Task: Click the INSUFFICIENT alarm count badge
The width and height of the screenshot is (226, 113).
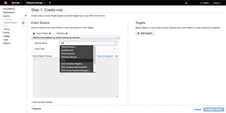Action: pos(23,23)
